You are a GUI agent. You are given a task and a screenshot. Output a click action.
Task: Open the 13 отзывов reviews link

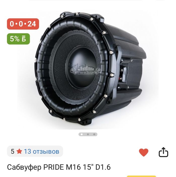pyautogui.click(x=42, y=151)
